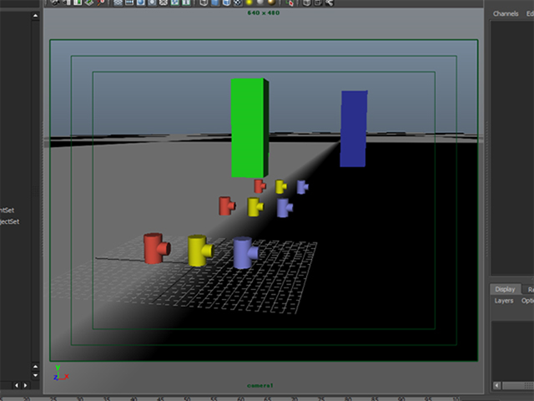Select the middle-row red tee pipe
534x401 pixels.
(x=227, y=206)
